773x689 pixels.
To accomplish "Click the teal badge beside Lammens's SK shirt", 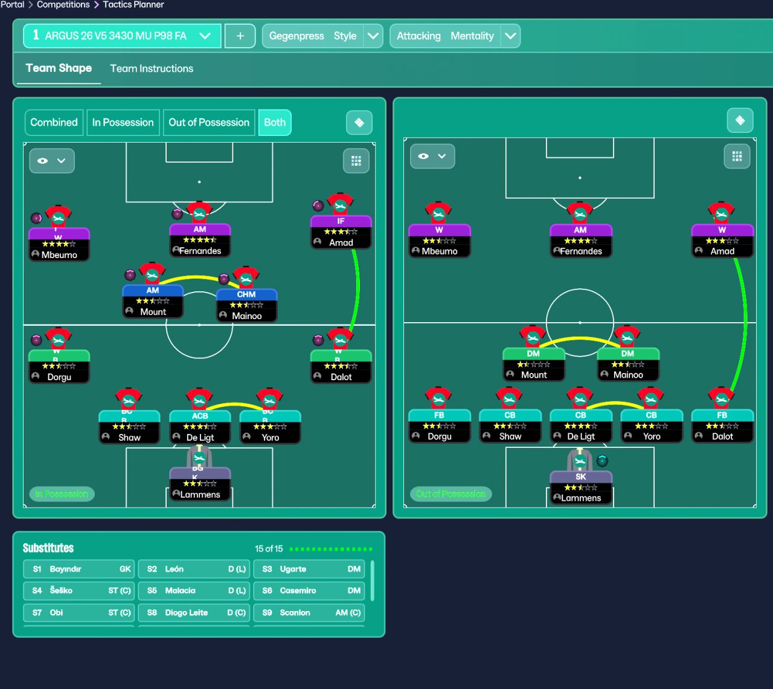I will pyautogui.click(x=602, y=461).
